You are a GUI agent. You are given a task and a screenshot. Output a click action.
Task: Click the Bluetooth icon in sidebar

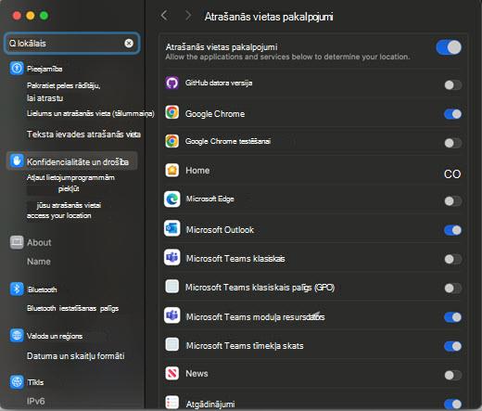click(17, 289)
